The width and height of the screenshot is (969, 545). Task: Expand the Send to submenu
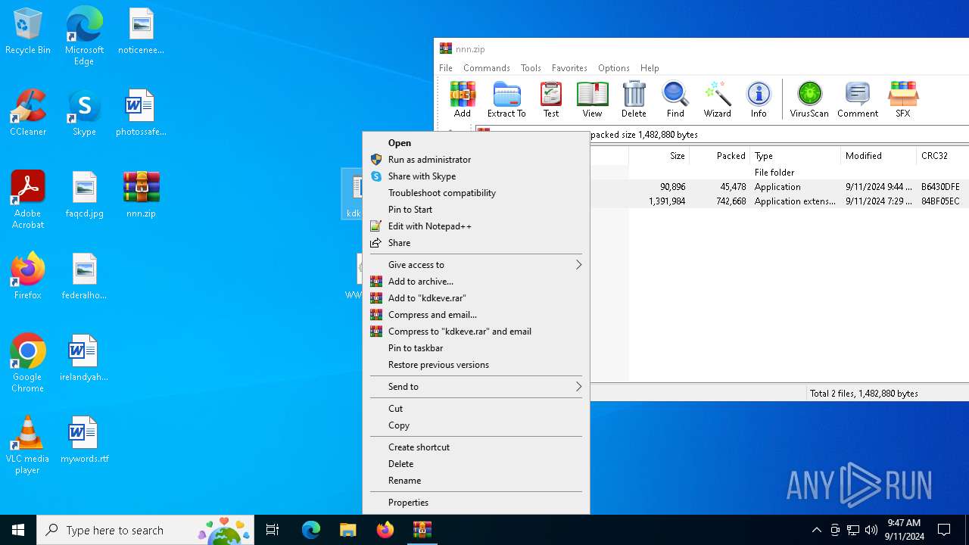pyautogui.click(x=476, y=387)
